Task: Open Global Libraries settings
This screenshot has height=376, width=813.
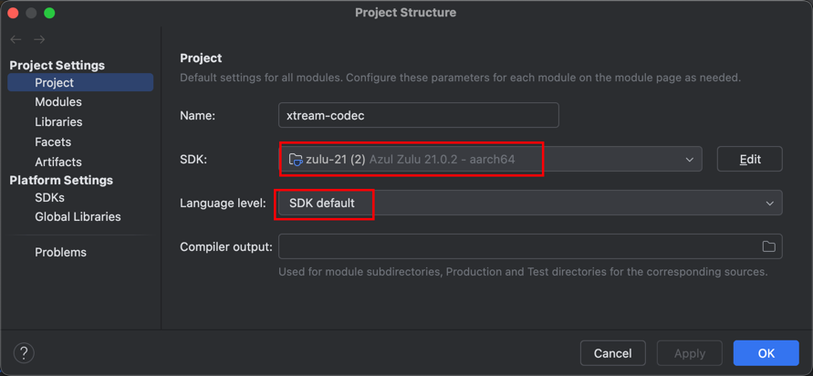Action: tap(78, 217)
